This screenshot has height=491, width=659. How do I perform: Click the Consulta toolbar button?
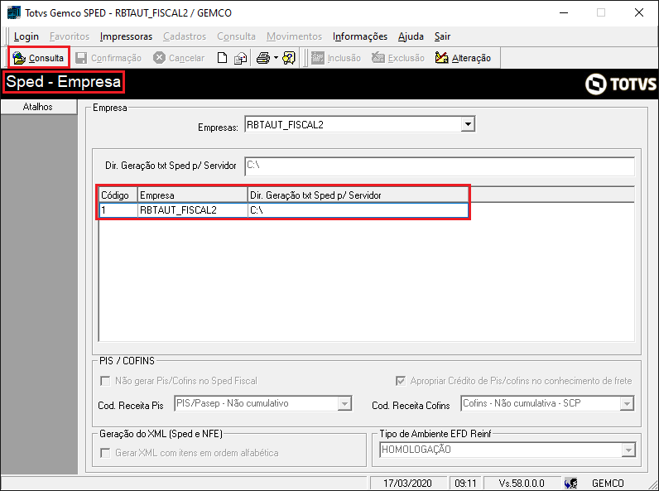(x=38, y=58)
